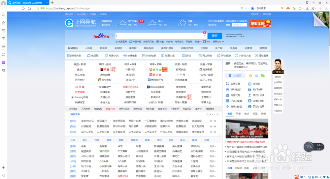The width and height of the screenshot is (330, 179).
Task: Open search engine dropdown arrow beside Baidu logo
Action: coord(113,36)
